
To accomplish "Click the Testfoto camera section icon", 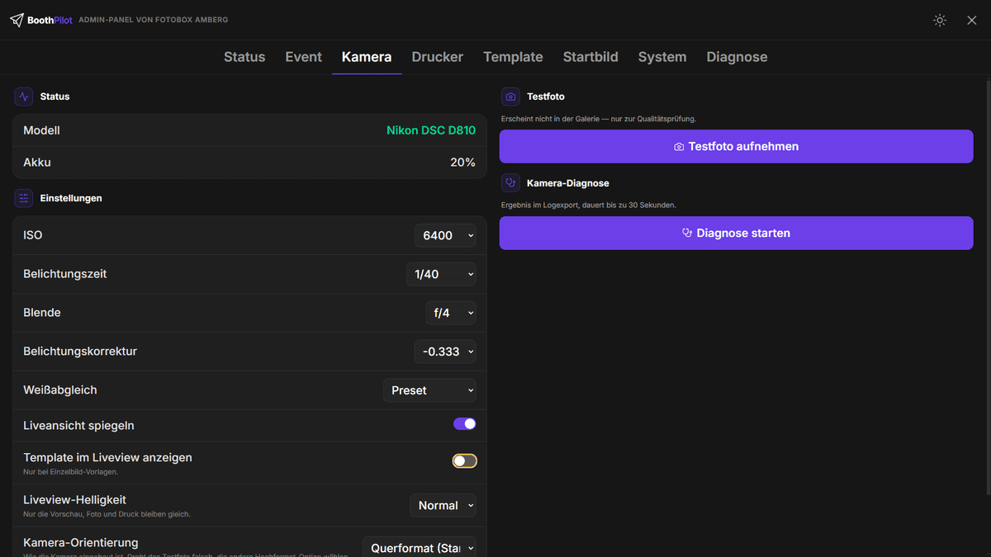I will 510,97.
